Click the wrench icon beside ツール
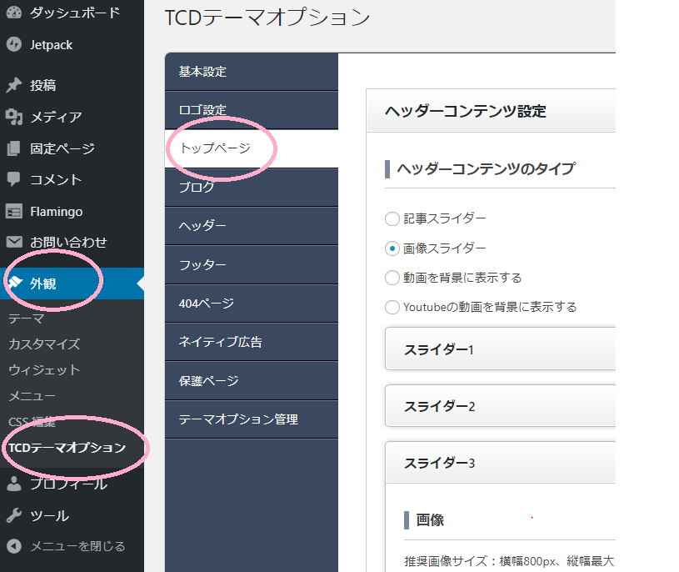679x572 pixels. 14,515
